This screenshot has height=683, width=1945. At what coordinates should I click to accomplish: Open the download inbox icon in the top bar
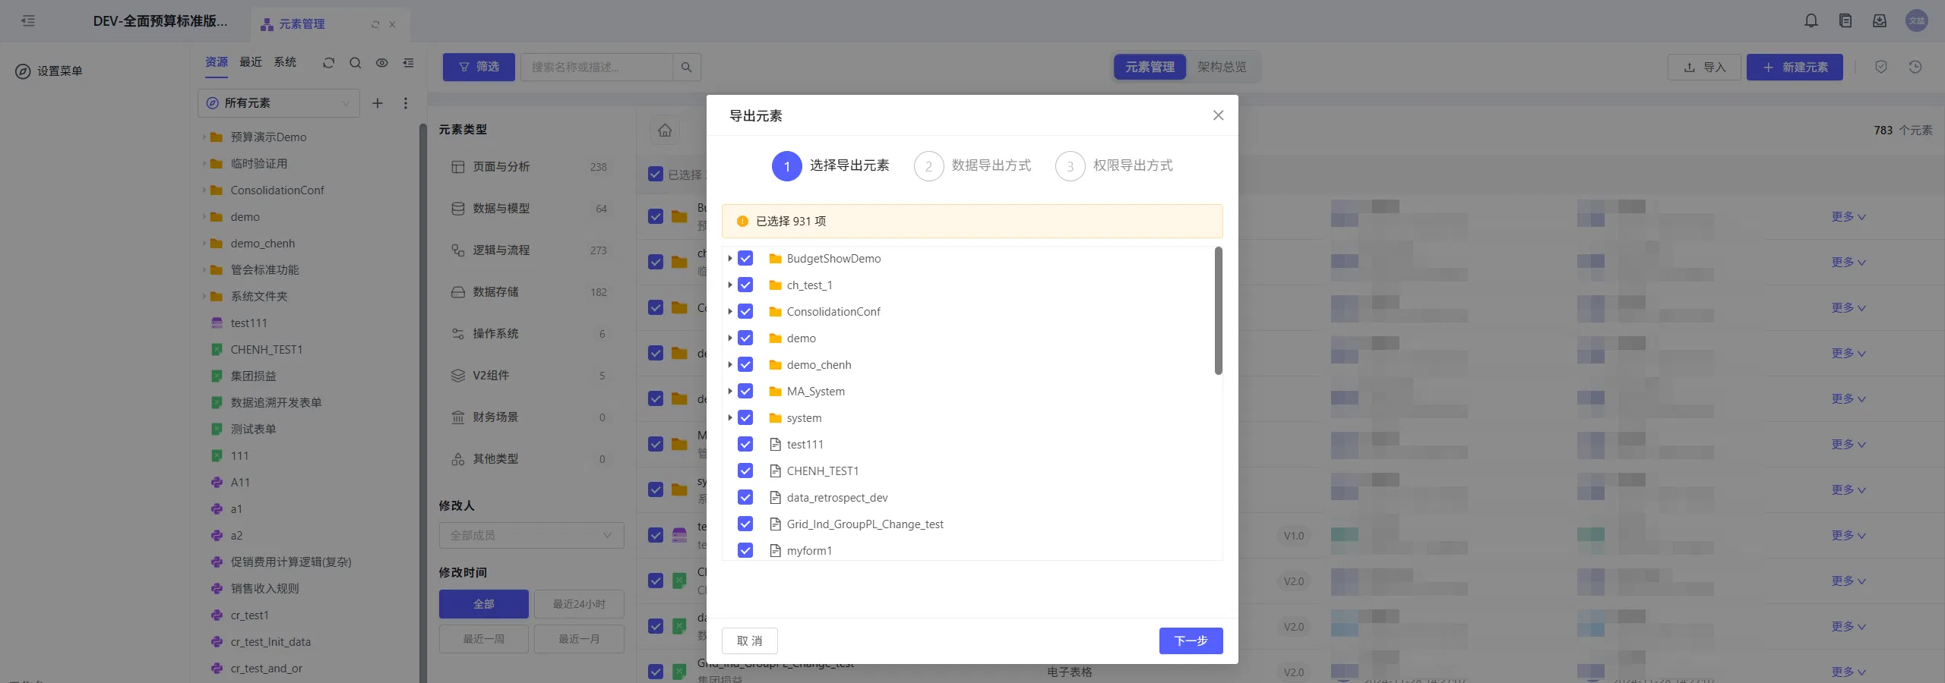tap(1879, 21)
